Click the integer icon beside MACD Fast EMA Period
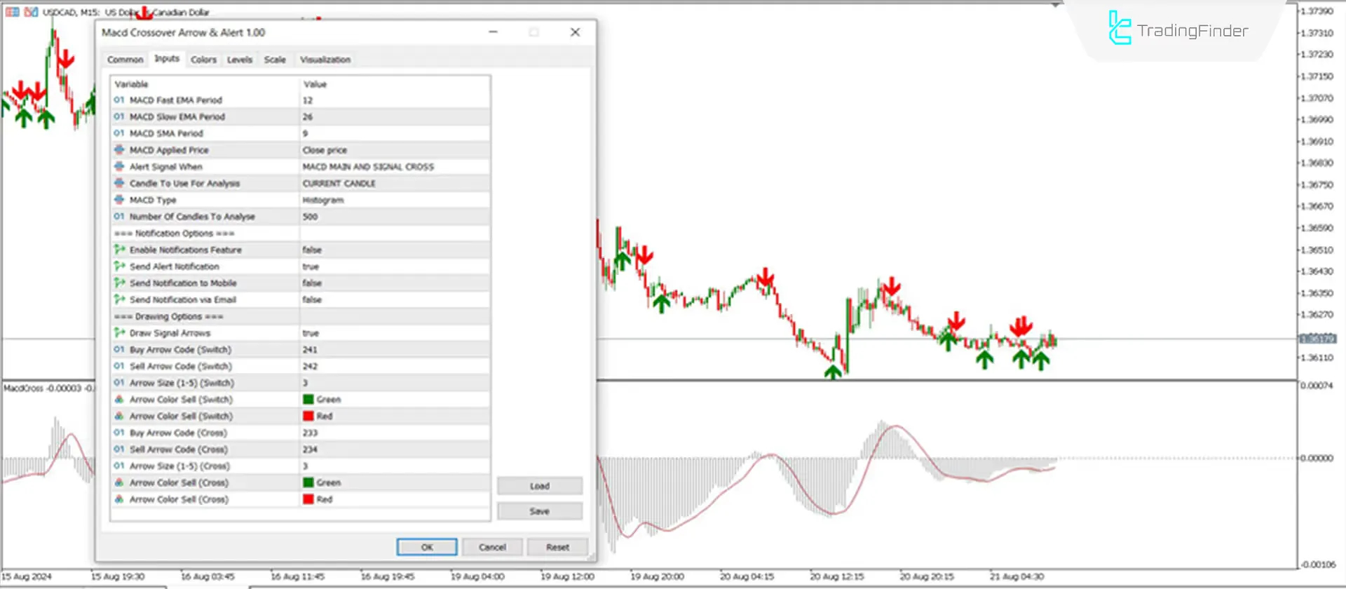 click(x=119, y=100)
